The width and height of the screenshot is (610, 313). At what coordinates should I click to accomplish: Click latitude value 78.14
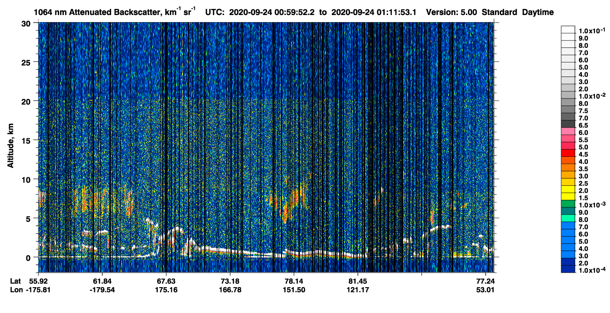(x=294, y=281)
